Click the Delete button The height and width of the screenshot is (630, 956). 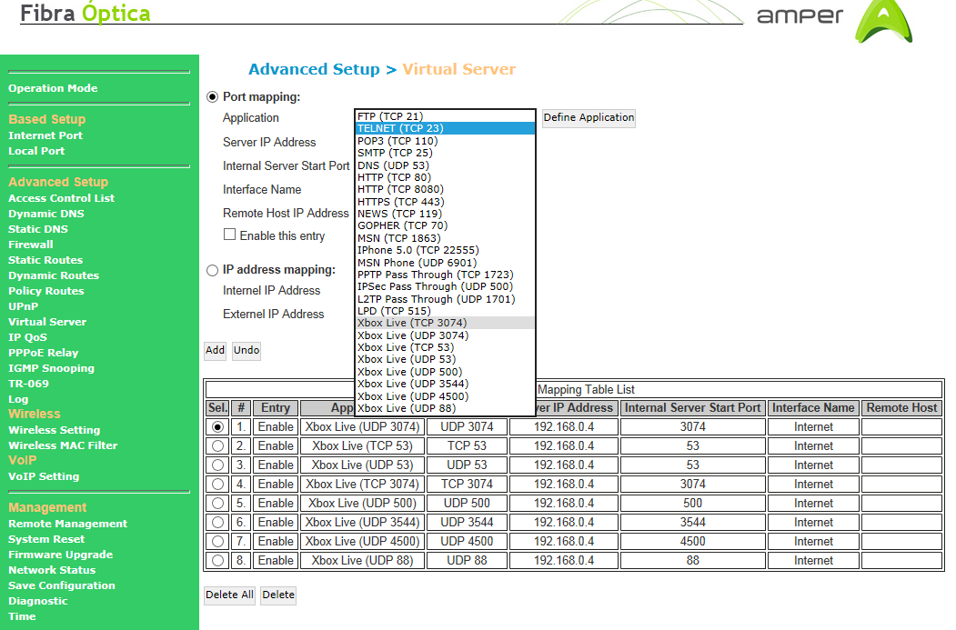(278, 595)
